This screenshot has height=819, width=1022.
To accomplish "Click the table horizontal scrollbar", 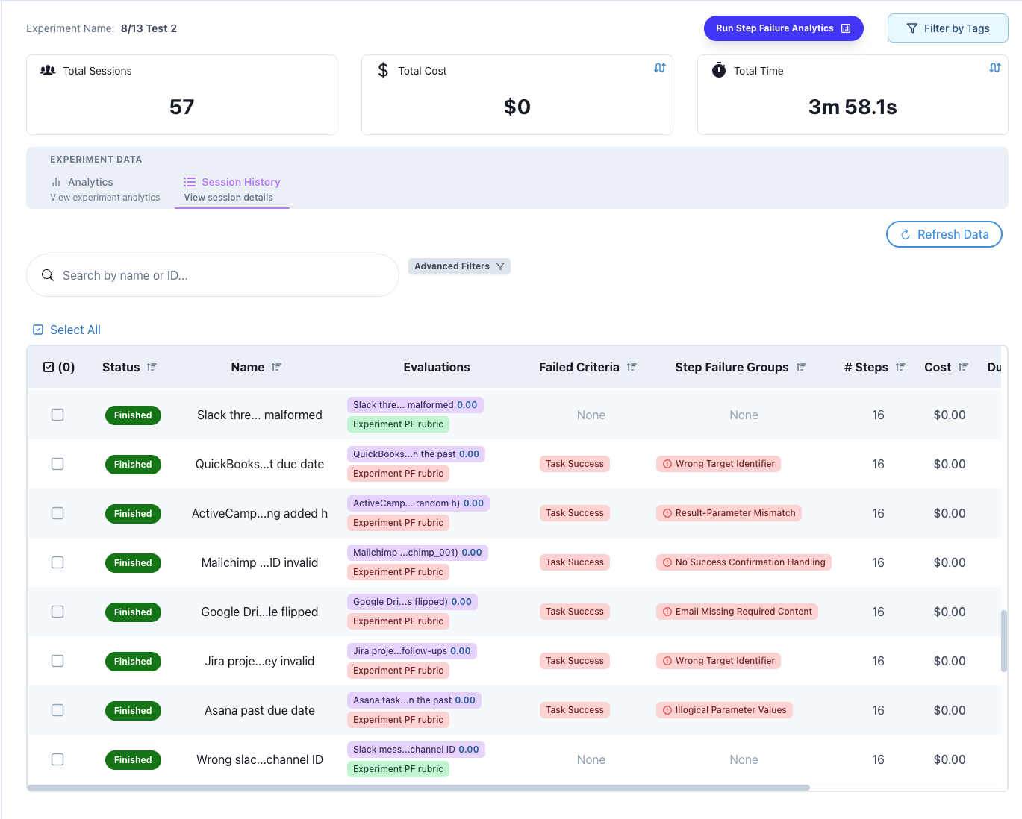I will click(x=419, y=788).
